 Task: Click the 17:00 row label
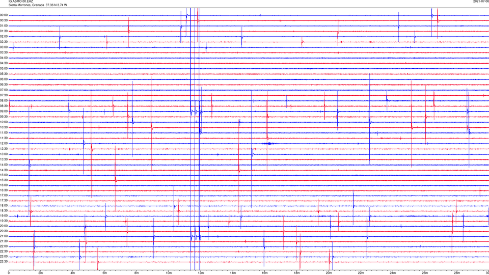(4, 195)
